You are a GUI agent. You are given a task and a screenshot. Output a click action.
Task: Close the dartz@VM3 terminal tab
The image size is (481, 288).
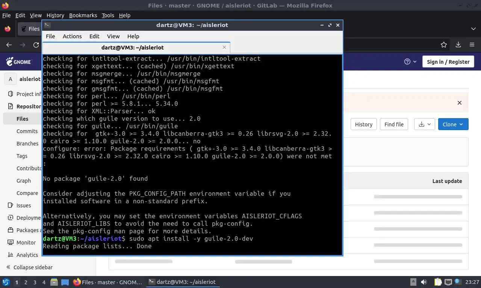[x=224, y=47]
